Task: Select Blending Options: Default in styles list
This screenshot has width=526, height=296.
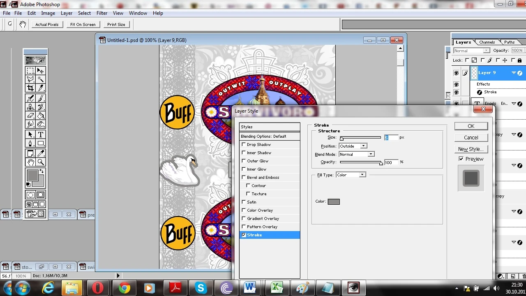Action: (x=270, y=136)
